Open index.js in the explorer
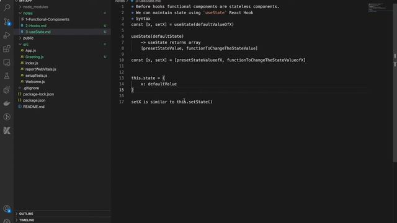Screen dimensions: 397x223 [x=32, y=63]
